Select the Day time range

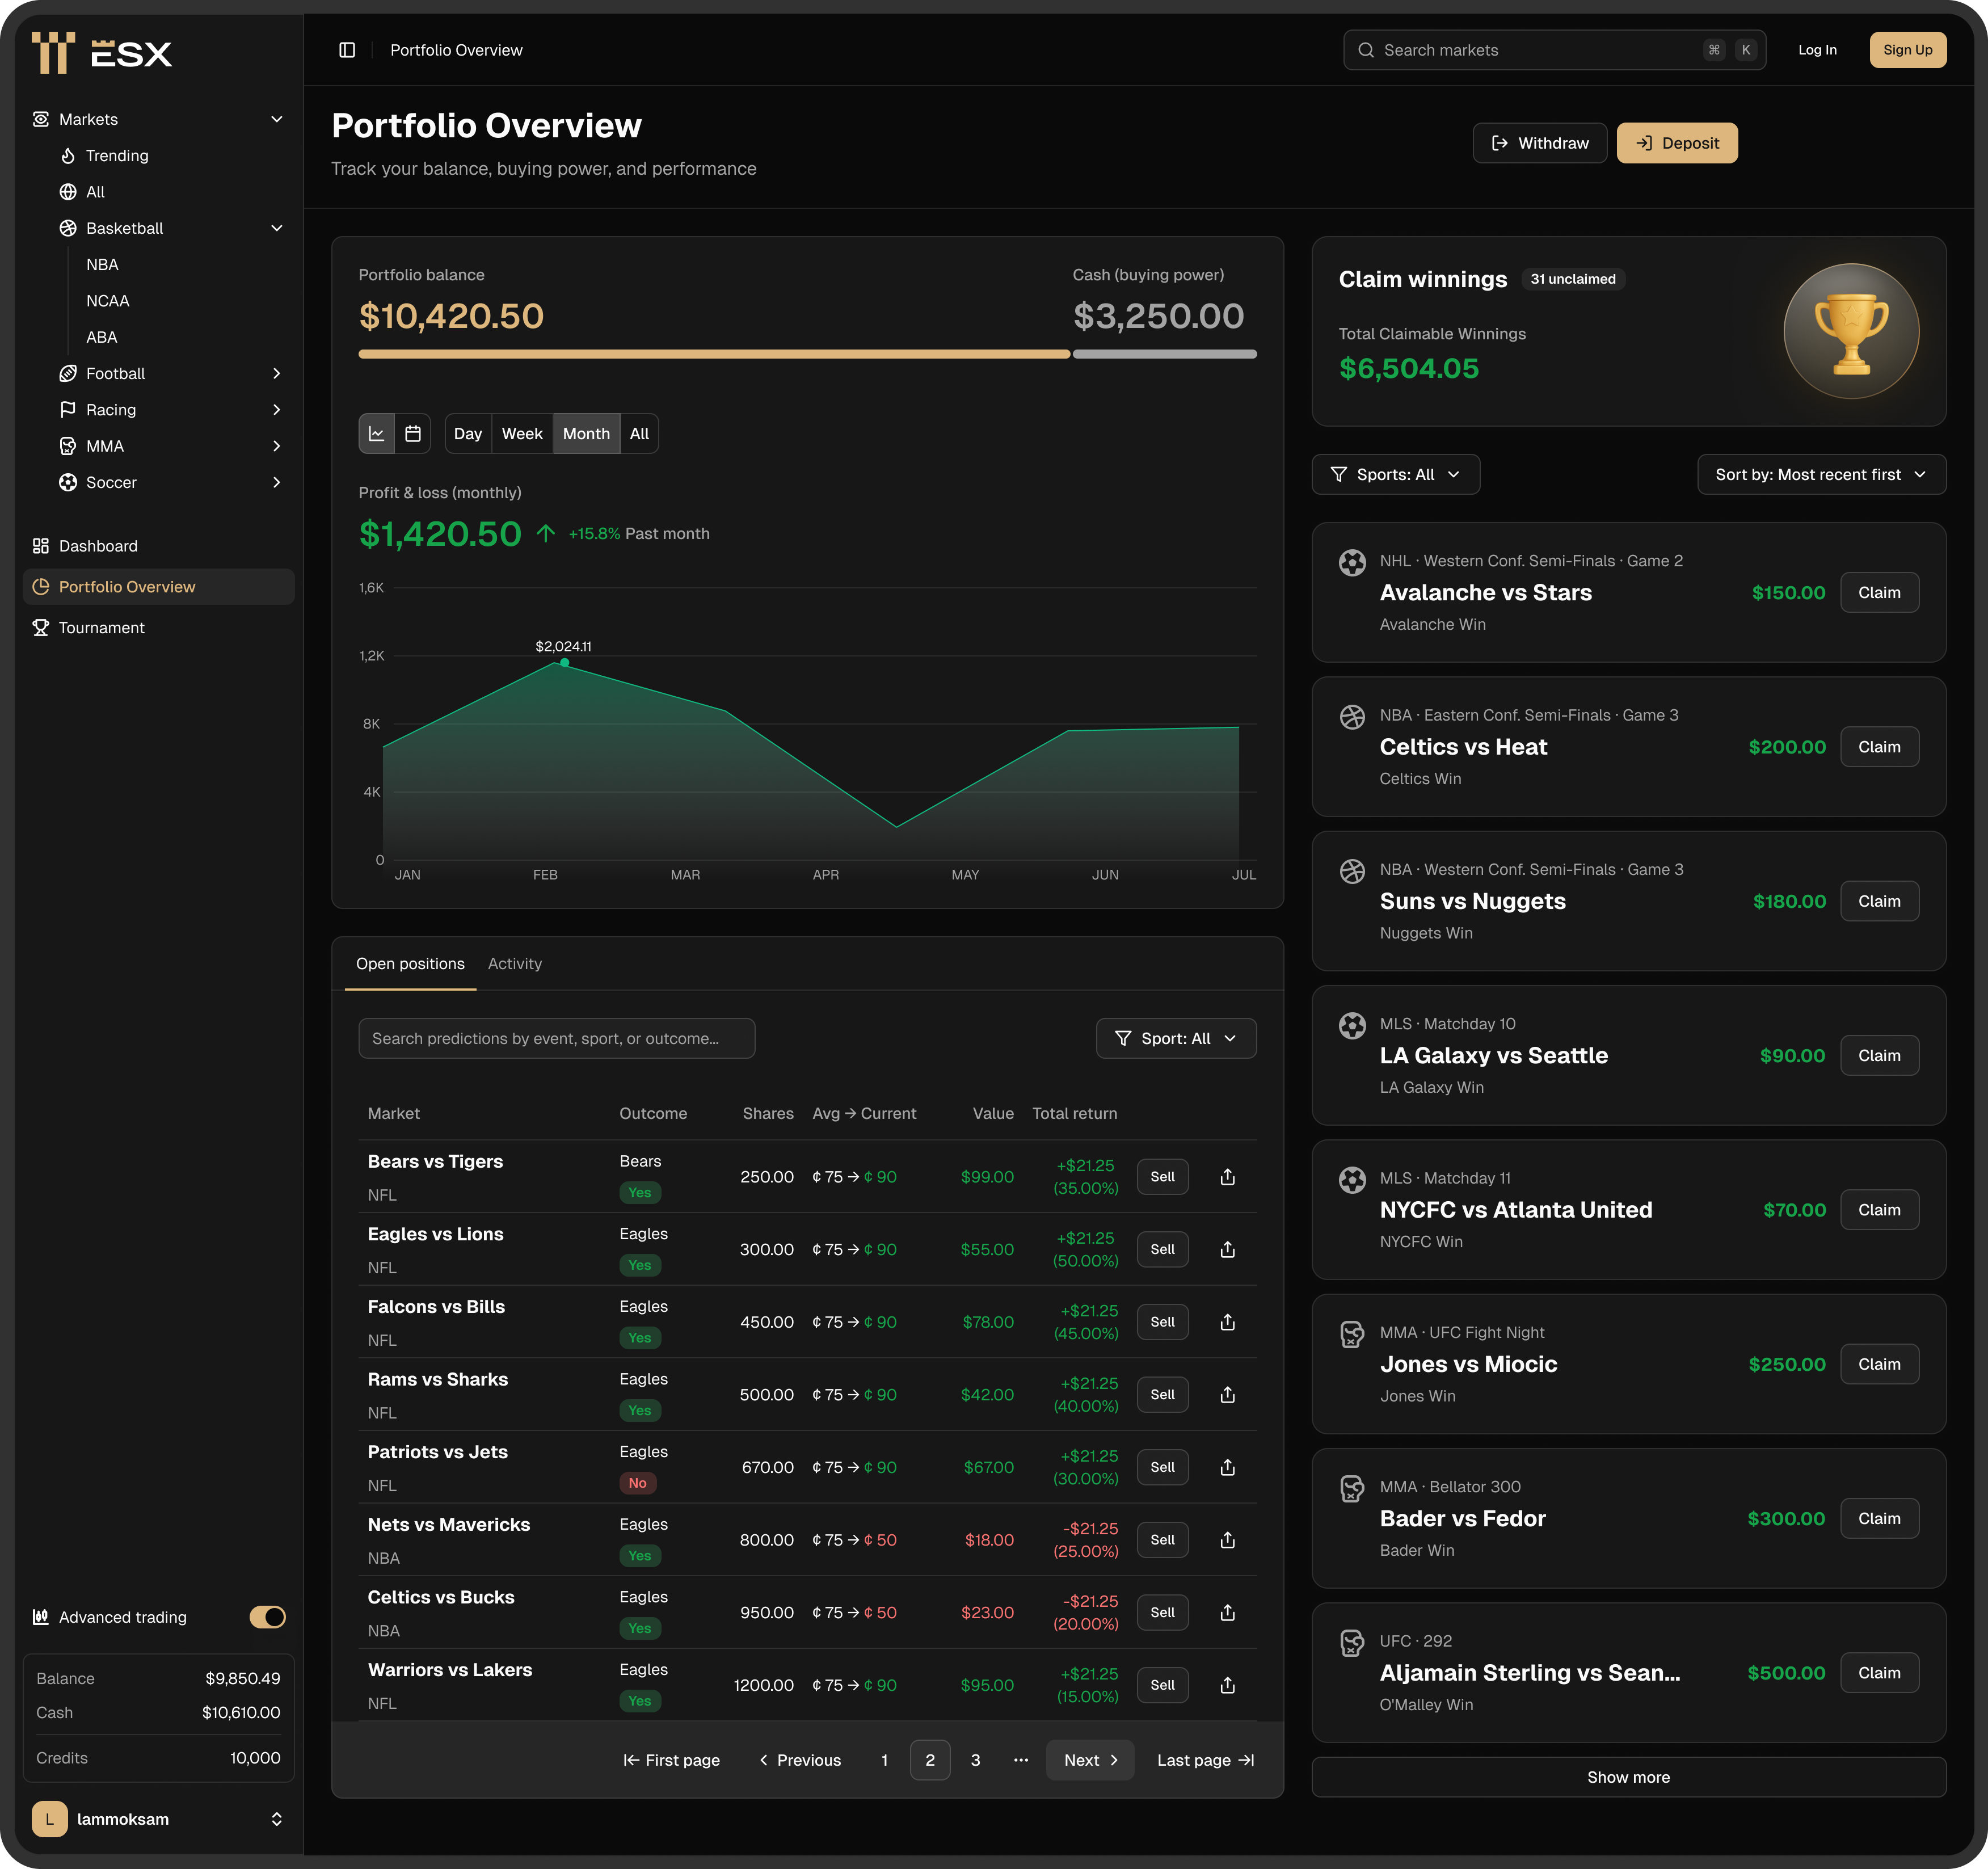pyautogui.click(x=468, y=434)
